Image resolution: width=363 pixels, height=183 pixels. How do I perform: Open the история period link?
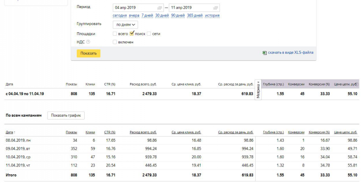pyautogui.click(x=212, y=16)
